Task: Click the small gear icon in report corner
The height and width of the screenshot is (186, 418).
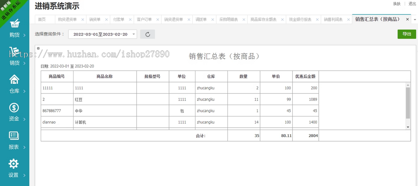Action: (x=38, y=48)
